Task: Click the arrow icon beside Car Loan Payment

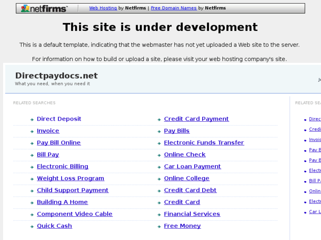Action: 159,167
